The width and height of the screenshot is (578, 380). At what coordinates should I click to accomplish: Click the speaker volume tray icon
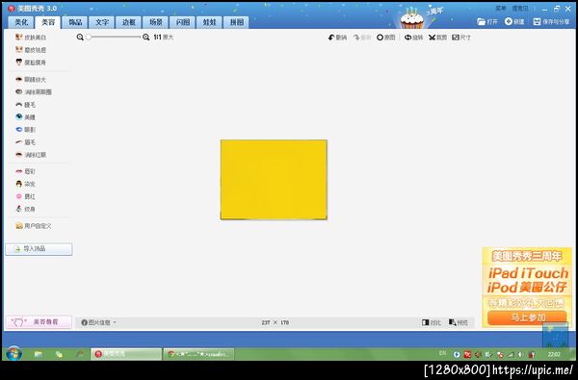point(520,355)
